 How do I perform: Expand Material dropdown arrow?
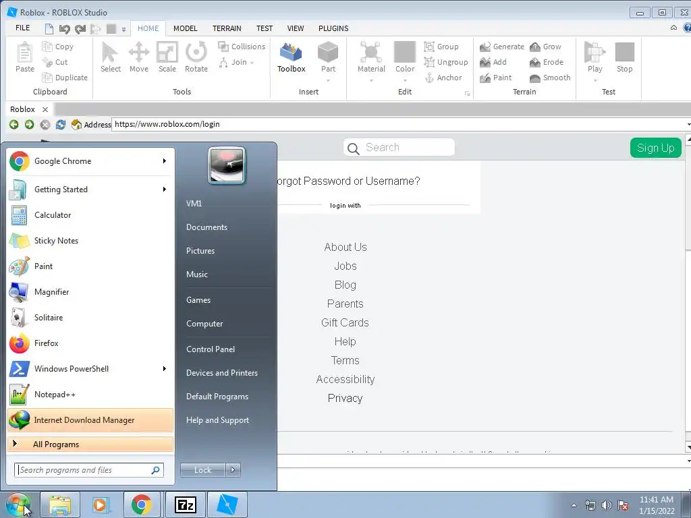[x=371, y=81]
